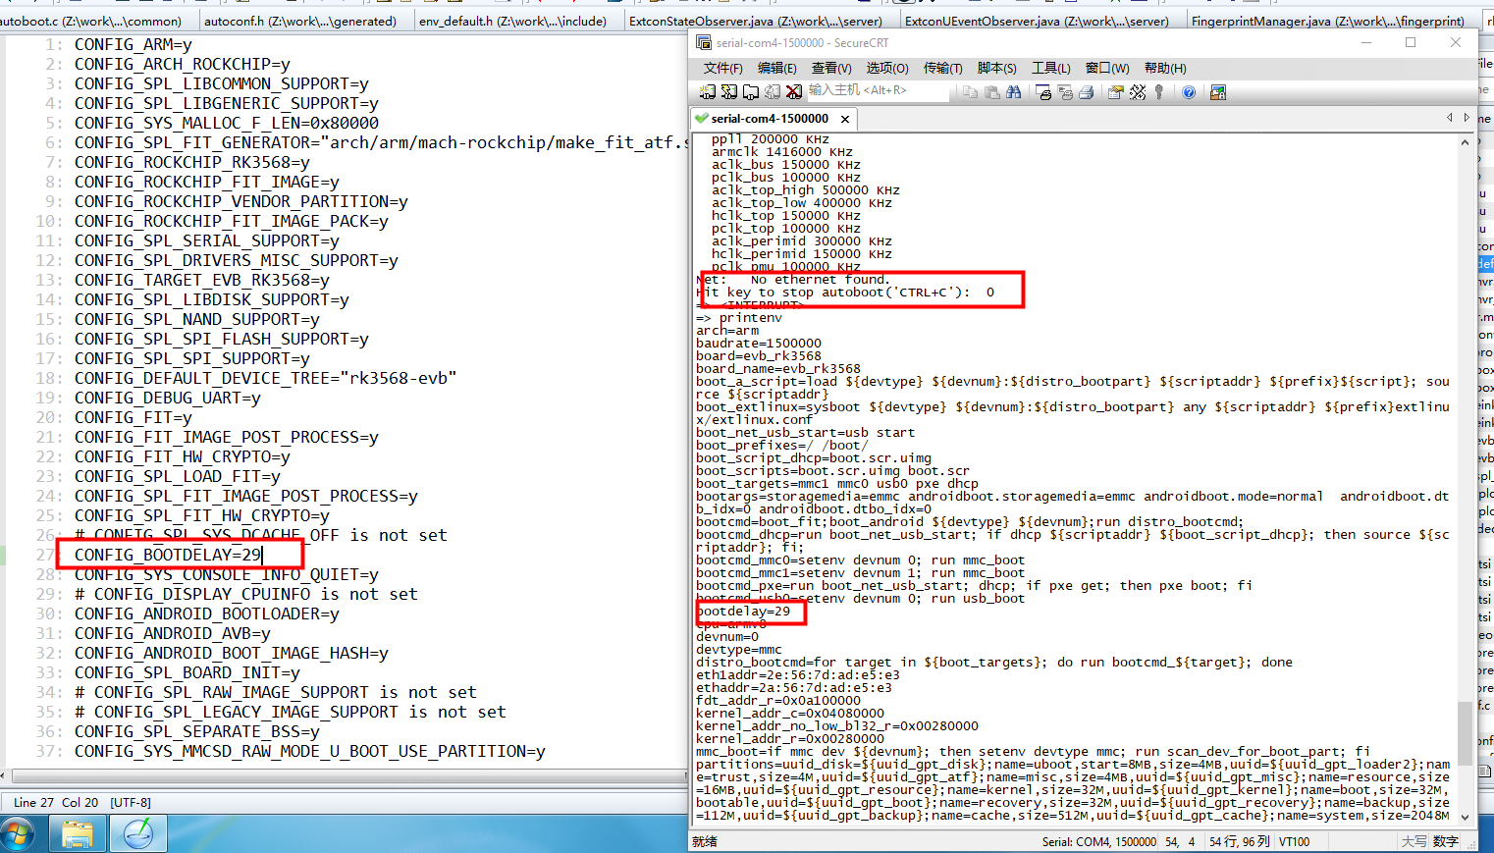1494x853 pixels.
Task: Open Quick Connect from the toolbar
Action: coord(728,91)
